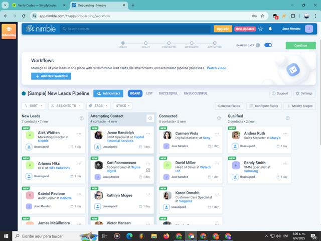Show hidden system tray icons
Image resolution: width=321 pixels, height=241 pixels.
pyautogui.click(x=266, y=236)
